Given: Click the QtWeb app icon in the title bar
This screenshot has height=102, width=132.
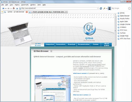Looking at the screenshot, I should coord(2,2).
